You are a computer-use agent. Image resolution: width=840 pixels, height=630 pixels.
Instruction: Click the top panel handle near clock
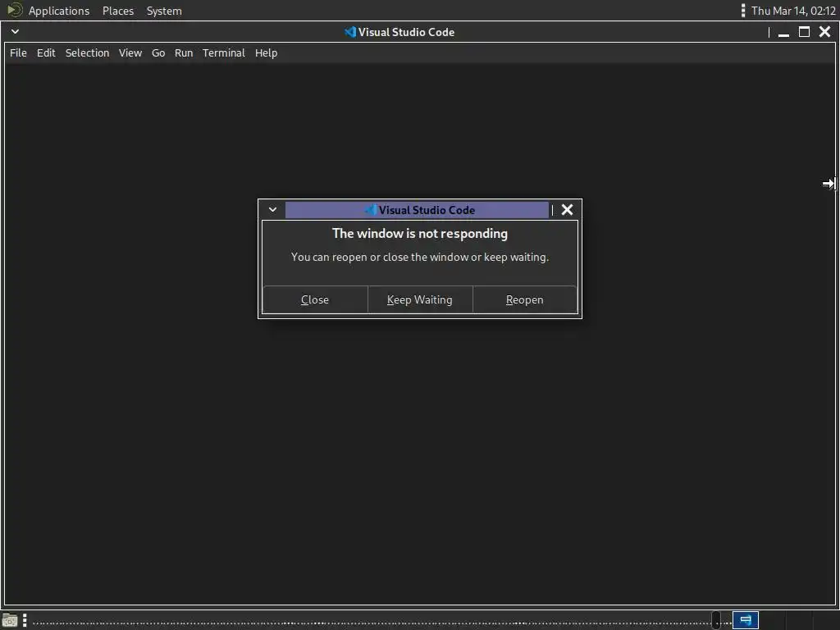pos(743,11)
